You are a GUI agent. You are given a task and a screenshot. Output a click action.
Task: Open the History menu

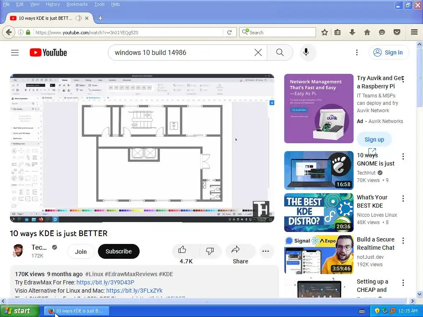click(53, 4)
